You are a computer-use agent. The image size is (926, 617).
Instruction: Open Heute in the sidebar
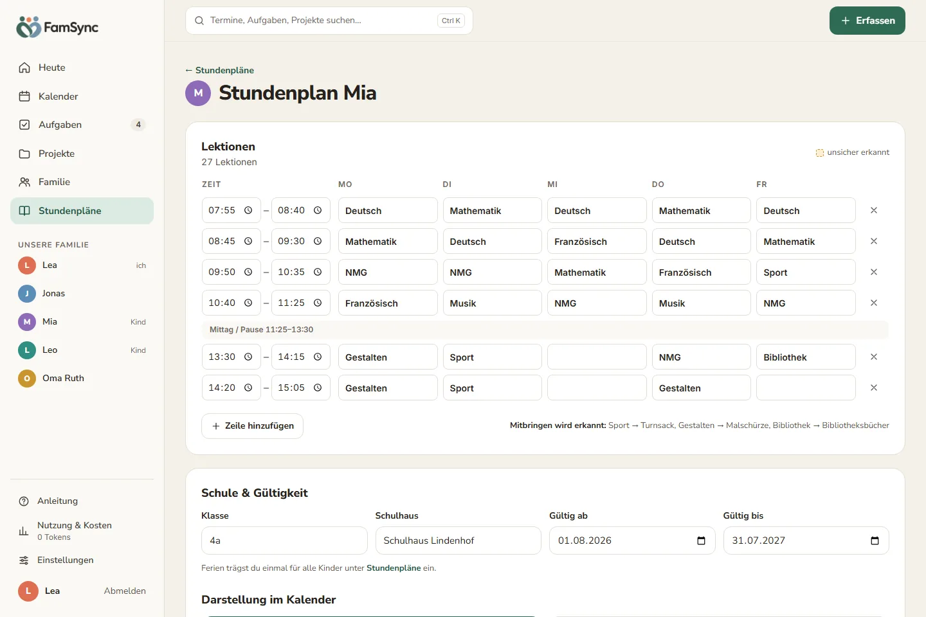click(x=82, y=67)
